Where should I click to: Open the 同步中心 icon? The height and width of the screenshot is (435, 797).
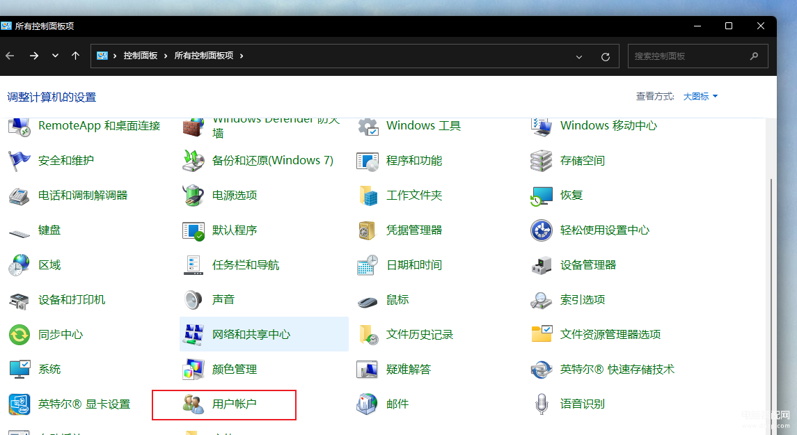(x=19, y=334)
